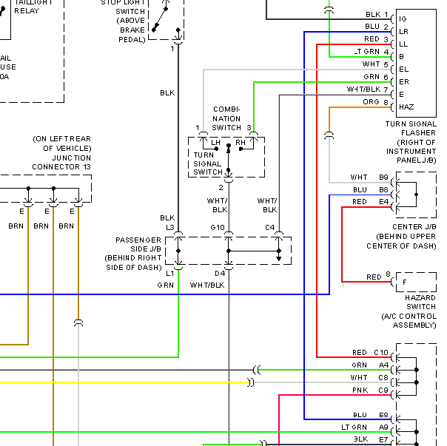The width and height of the screenshot is (447, 446).
Task: Click the TURN SIGNAL SWITCH label
Action: (208, 163)
